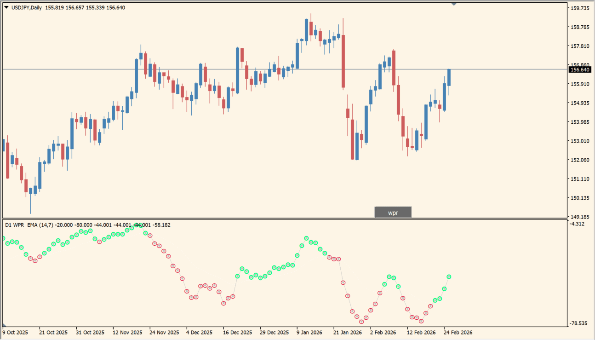Select the current price tag 156.640
Viewport: 595px width, 340px height.
click(x=580, y=69)
